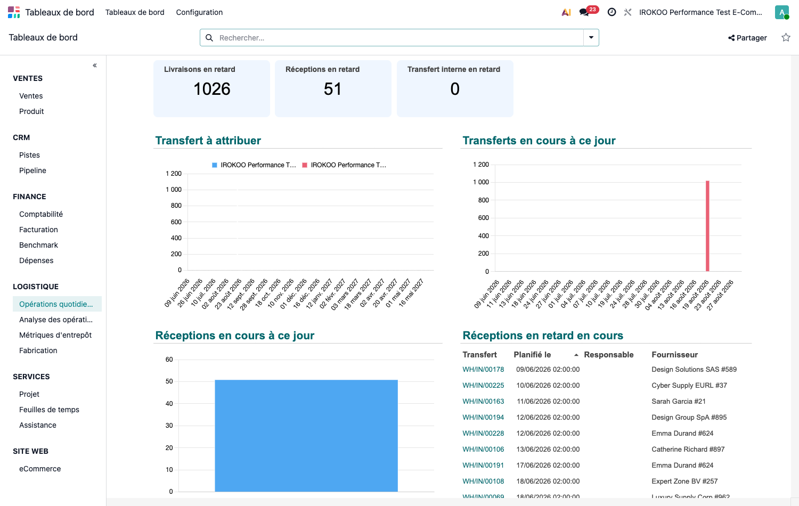
Task: Click the blue bar in Réceptions en cours
Action: 306,436
